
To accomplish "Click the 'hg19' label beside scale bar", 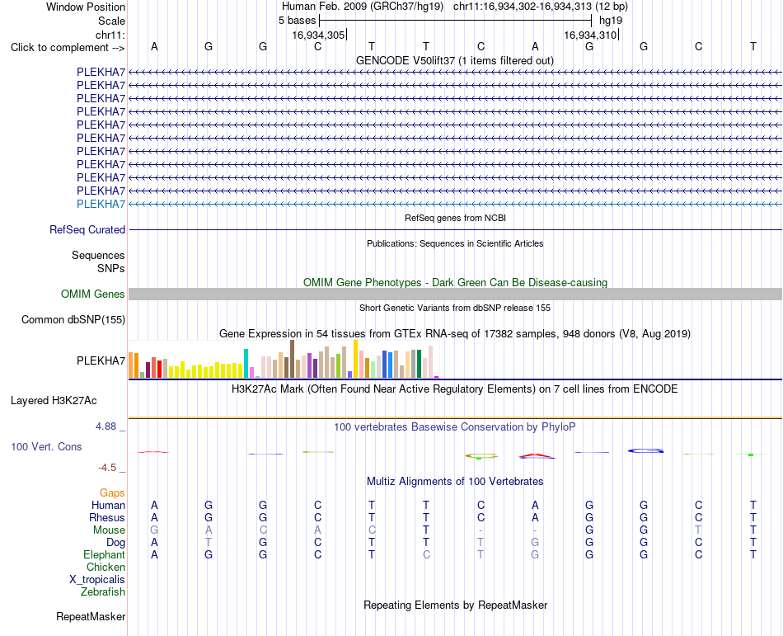I will [x=611, y=21].
